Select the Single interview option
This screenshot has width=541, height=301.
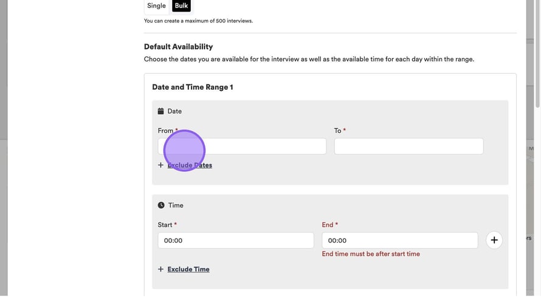156,6
